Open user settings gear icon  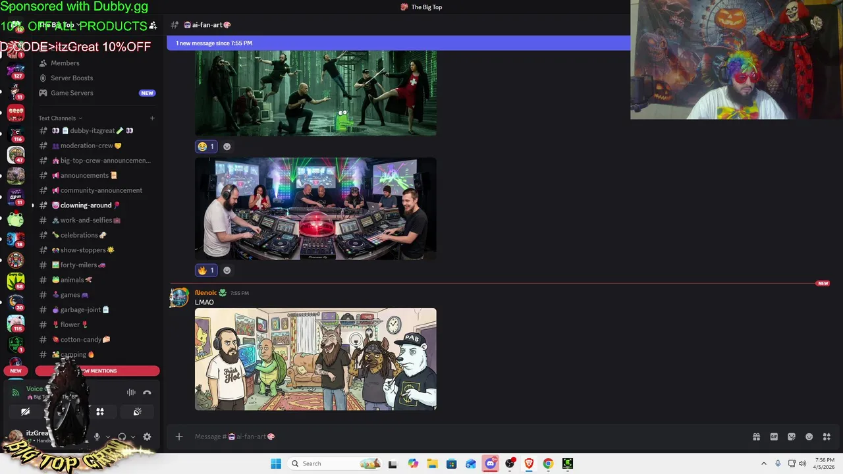[x=147, y=436]
